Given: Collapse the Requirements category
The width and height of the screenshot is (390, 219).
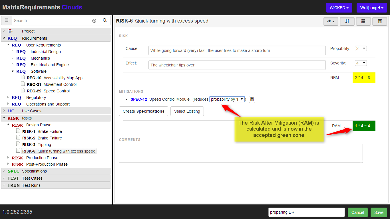Looking at the screenshot, I should 4,38.
